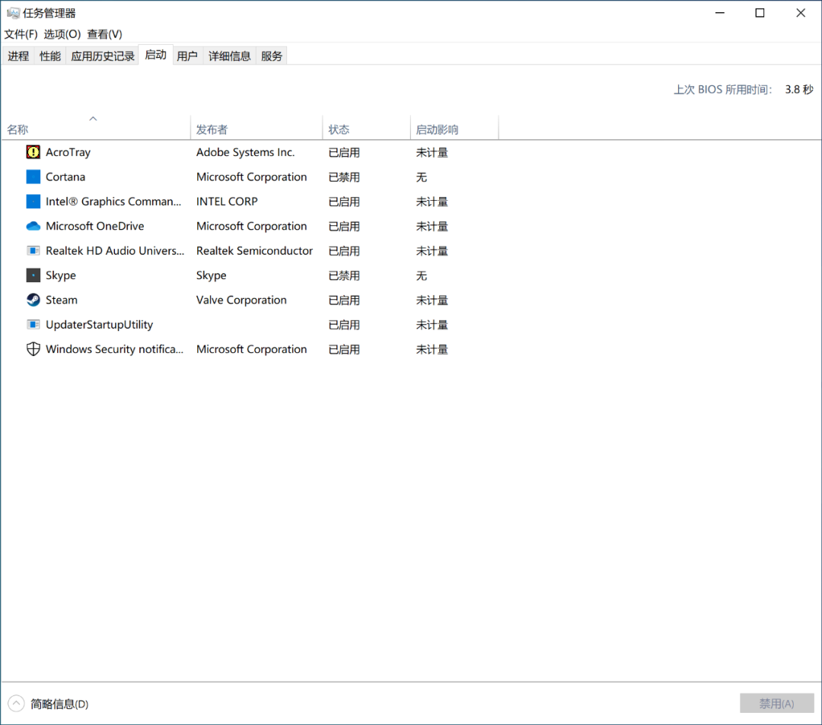
Task: Open the 文件(F) menu
Action: (21, 34)
